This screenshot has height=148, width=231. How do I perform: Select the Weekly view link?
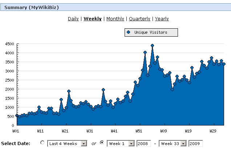[93, 19]
